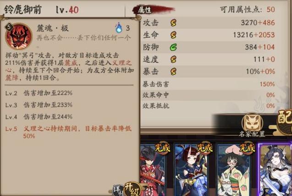Tap the S rank badge beside 暴击
This screenshot has width=292, height=196.
point(173,71)
